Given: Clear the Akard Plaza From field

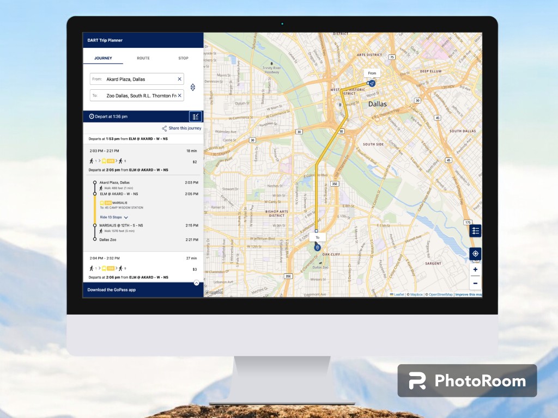Looking at the screenshot, I should pyautogui.click(x=179, y=79).
